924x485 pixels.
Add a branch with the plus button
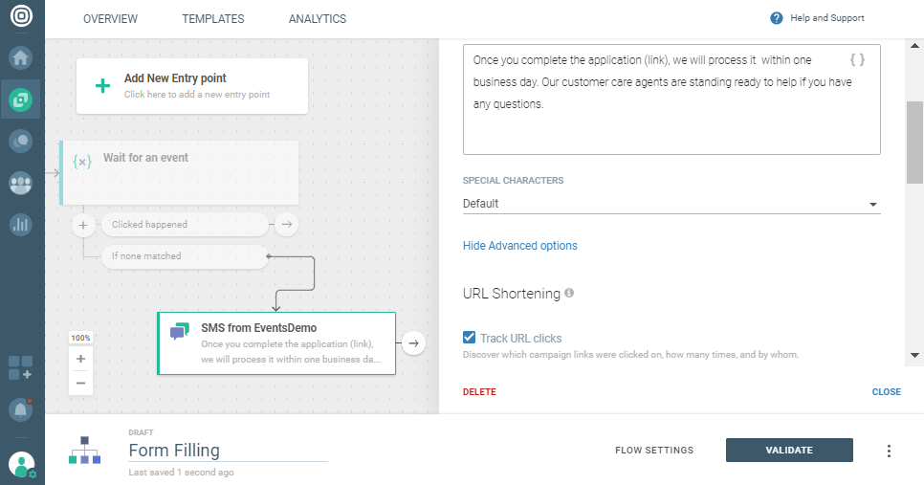tap(83, 225)
